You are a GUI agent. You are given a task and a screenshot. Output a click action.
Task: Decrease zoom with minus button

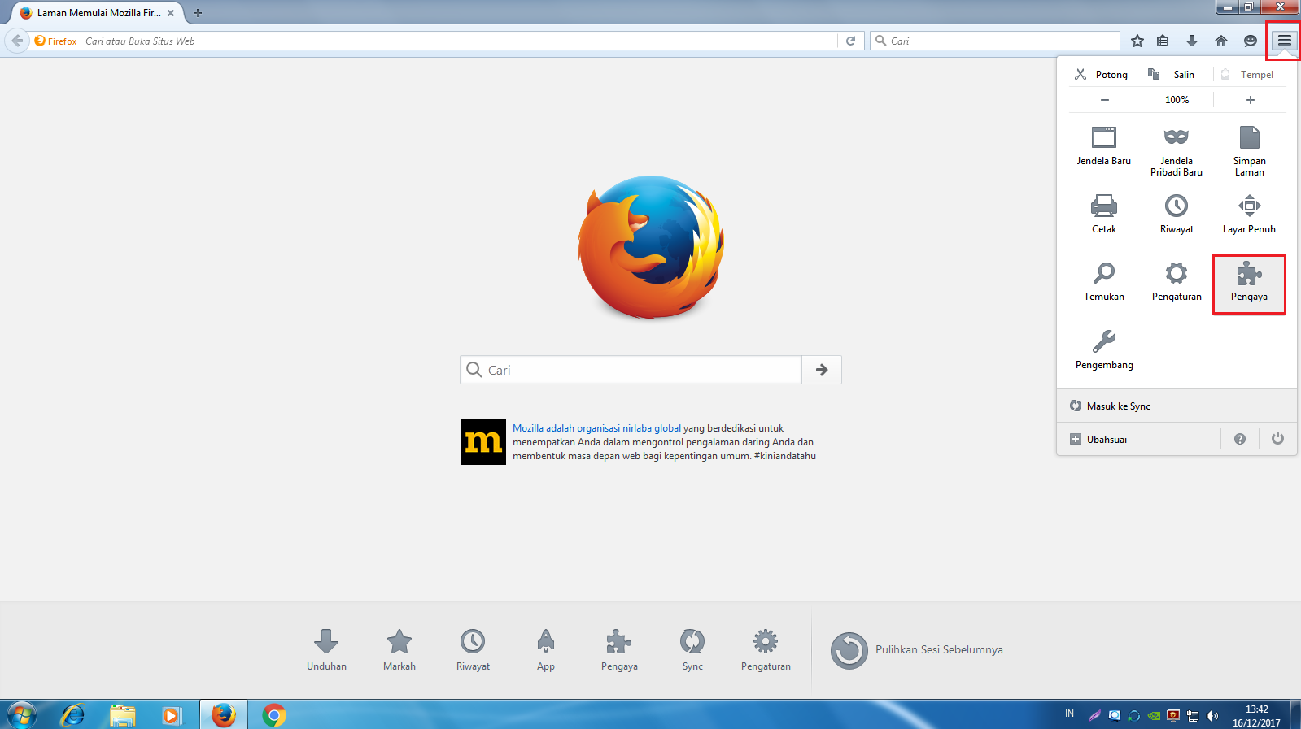click(x=1105, y=100)
